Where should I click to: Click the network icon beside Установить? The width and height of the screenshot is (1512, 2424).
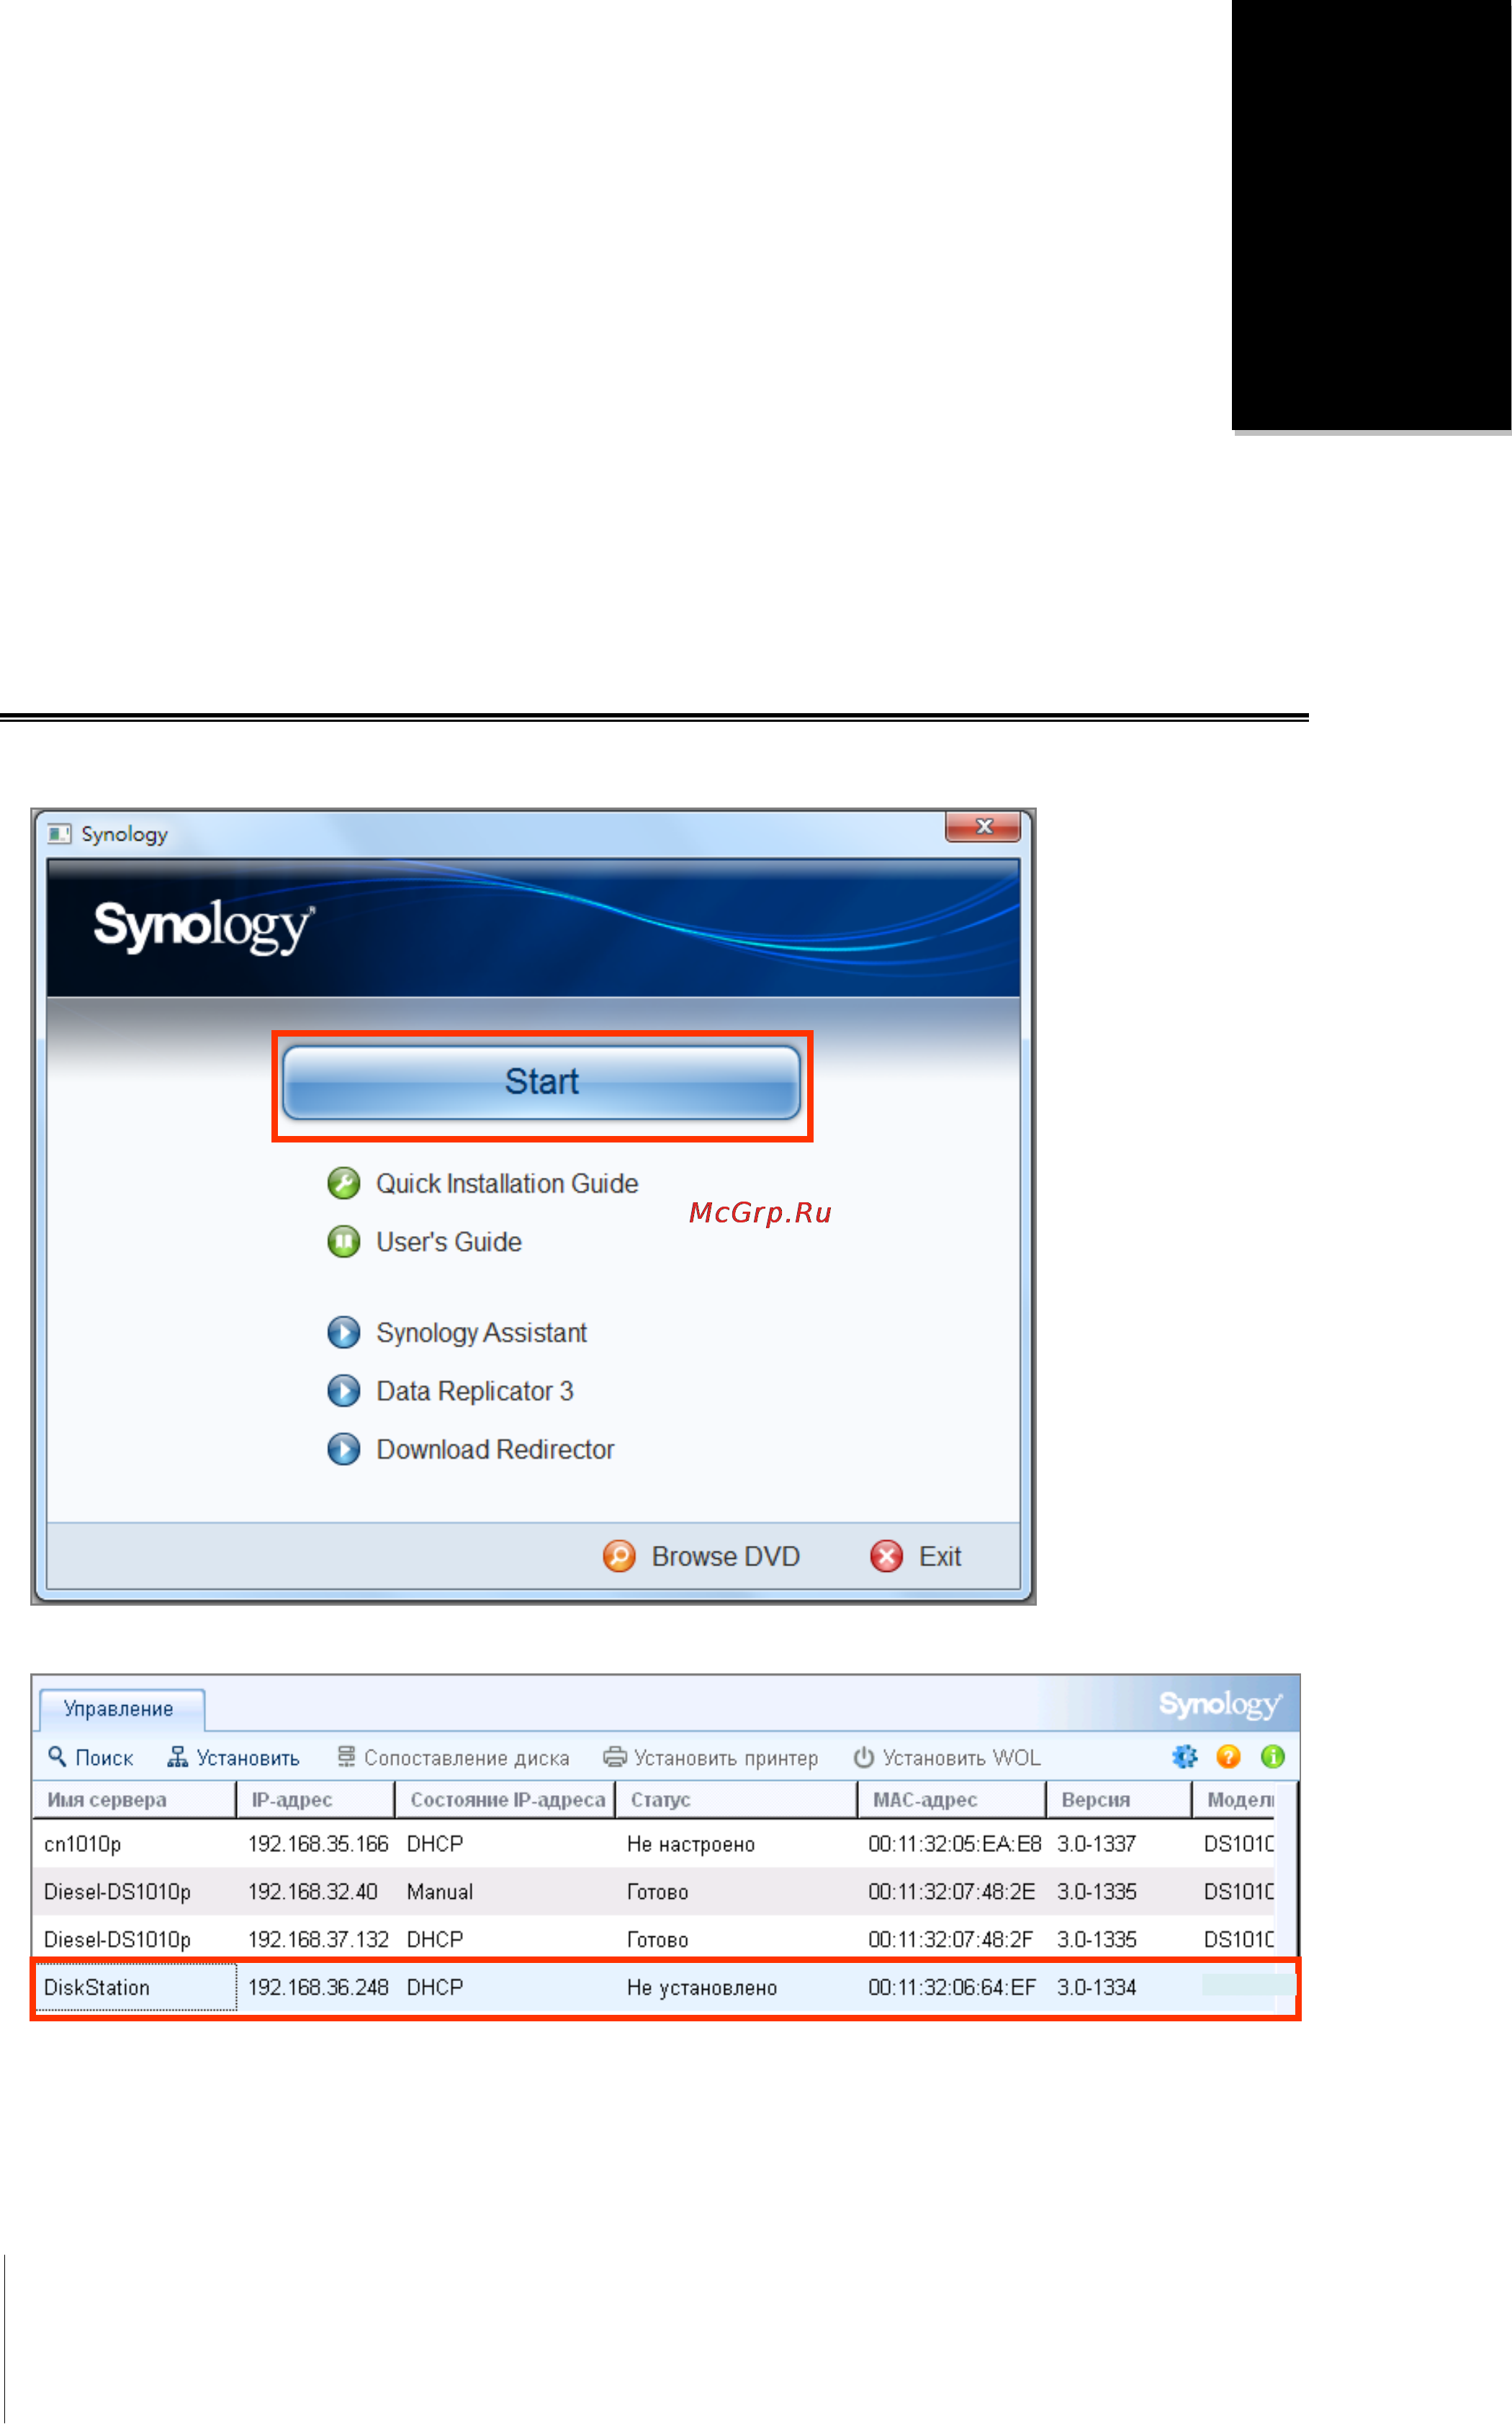(x=178, y=1757)
